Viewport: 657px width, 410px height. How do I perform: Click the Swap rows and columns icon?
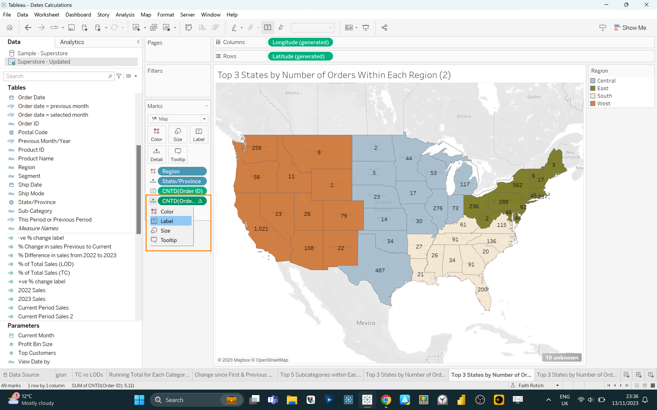point(189,28)
